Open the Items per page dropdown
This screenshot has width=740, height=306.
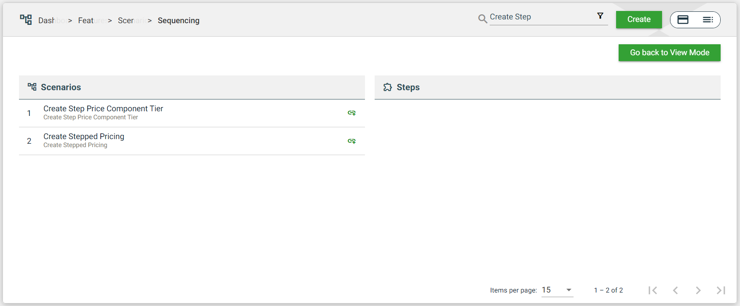click(557, 290)
